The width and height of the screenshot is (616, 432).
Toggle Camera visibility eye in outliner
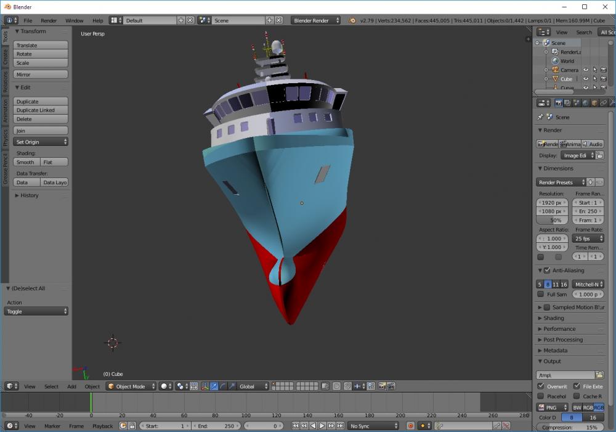[x=586, y=70]
